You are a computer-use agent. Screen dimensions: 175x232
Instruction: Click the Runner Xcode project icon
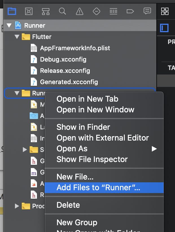coord(18,25)
